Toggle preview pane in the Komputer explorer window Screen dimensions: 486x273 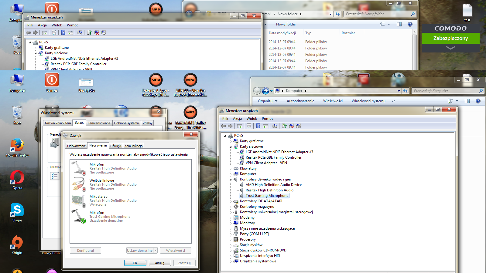(467, 101)
